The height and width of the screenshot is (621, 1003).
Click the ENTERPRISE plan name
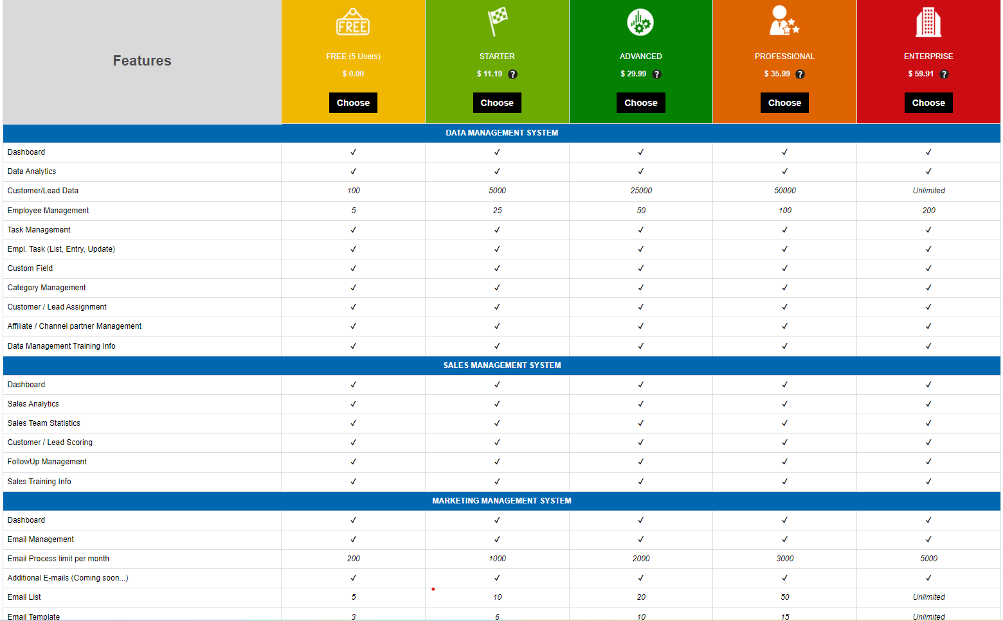[928, 57]
